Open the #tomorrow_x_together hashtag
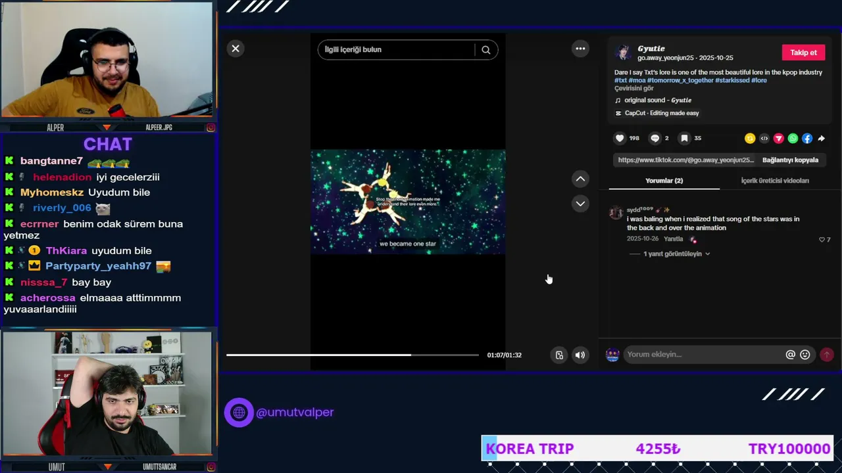Screen dimensions: 842x473 [680, 80]
